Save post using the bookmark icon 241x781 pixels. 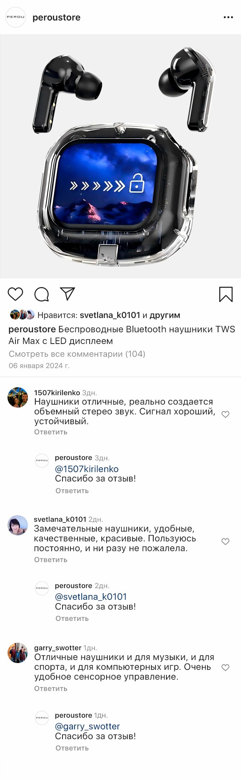pyautogui.click(x=226, y=294)
